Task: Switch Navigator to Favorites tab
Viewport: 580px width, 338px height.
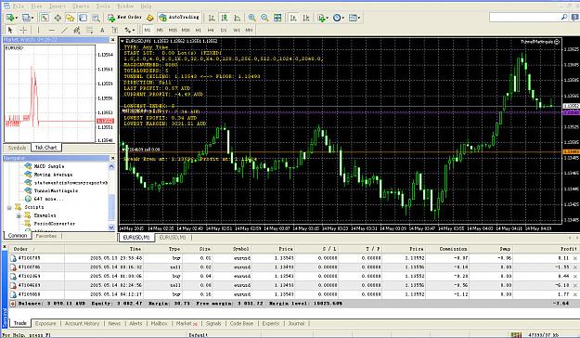Action: (45, 236)
